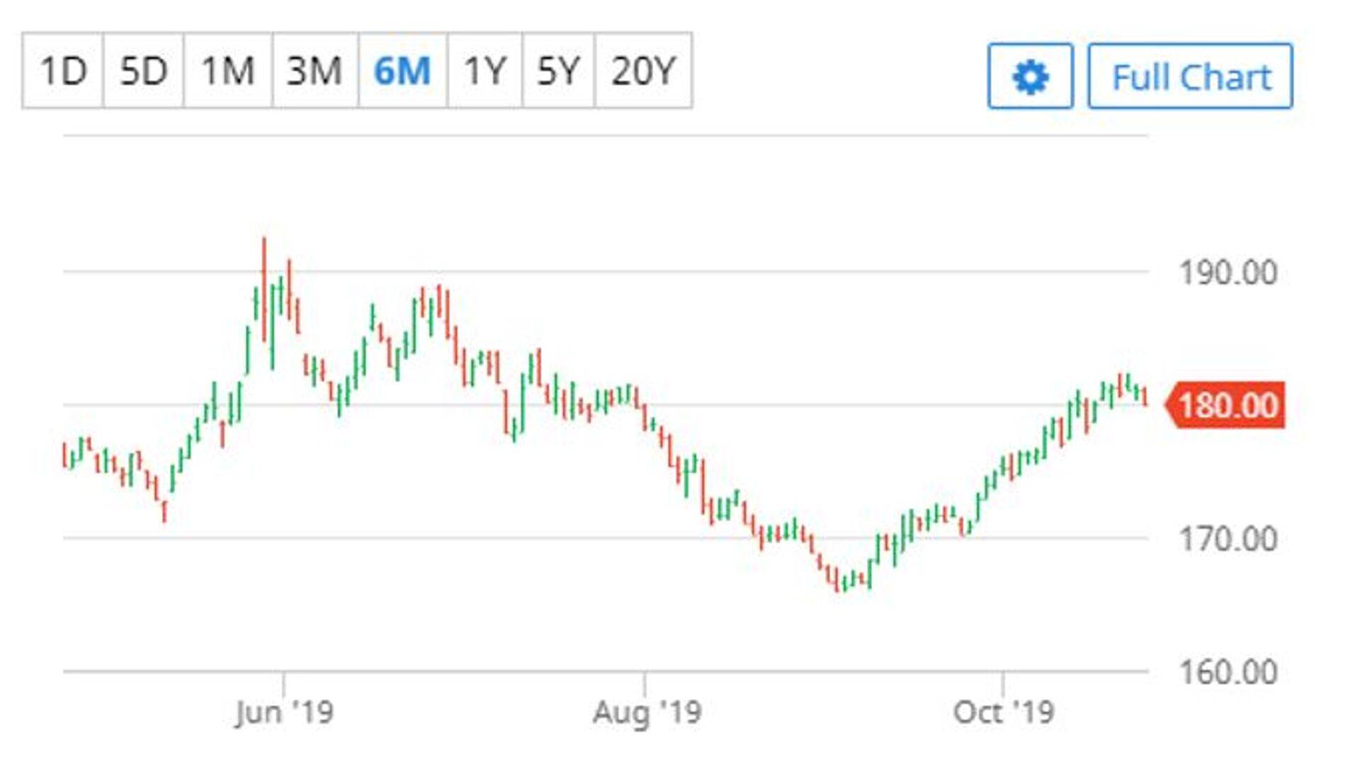This screenshot has width=1360, height=766.
Task: Click the Oct '19 axis label
Action: (x=1003, y=711)
